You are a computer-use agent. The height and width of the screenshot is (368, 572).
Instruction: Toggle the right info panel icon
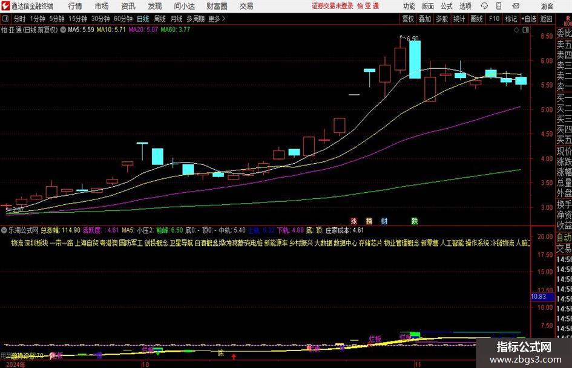tap(525, 30)
